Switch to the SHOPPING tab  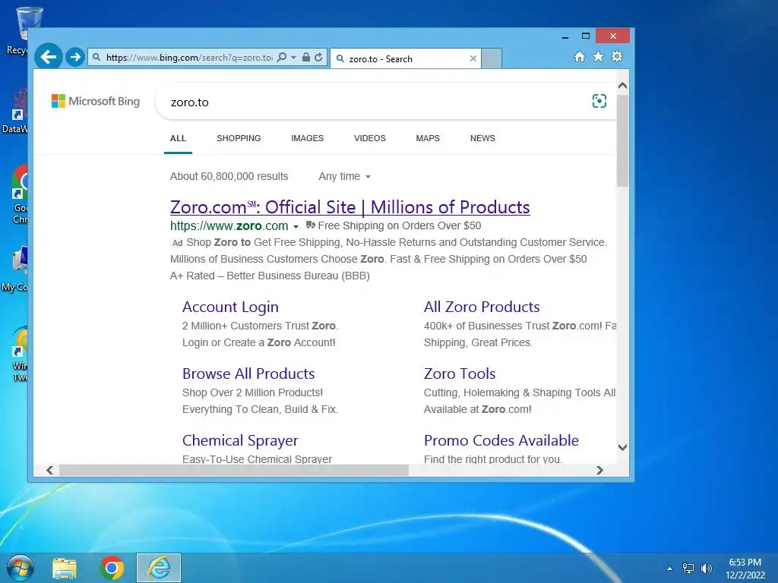pyautogui.click(x=239, y=138)
